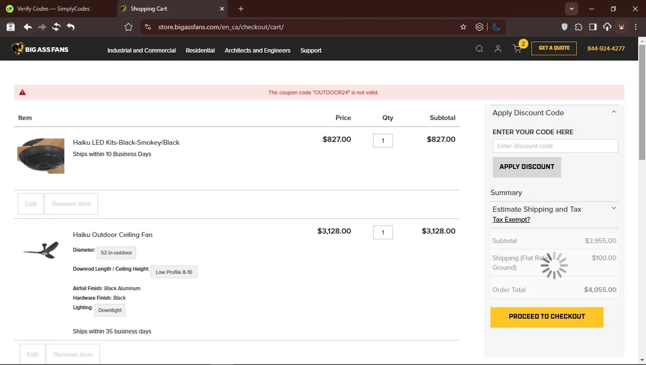Click the scrollbar up arrow
This screenshot has height=365, width=646.
[642, 41]
